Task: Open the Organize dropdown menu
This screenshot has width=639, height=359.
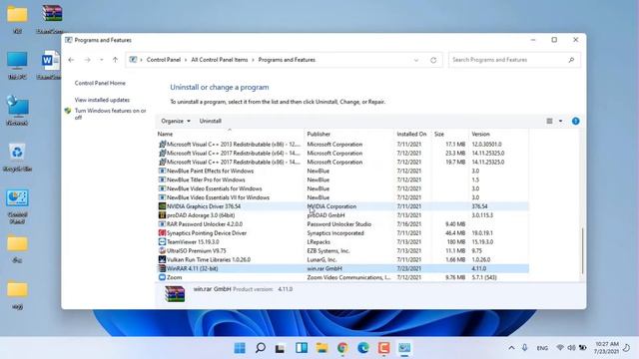Action: 176,121
